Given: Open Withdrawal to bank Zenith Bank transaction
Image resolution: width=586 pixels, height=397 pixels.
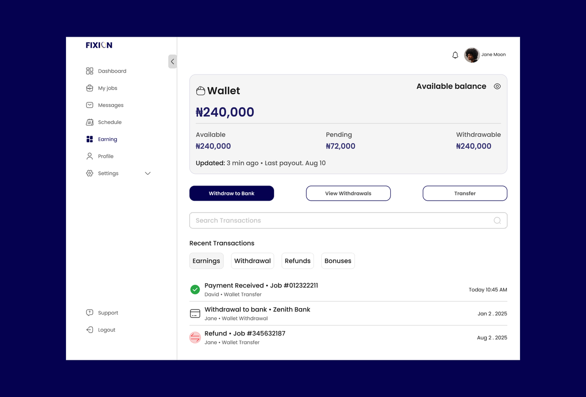Looking at the screenshot, I should point(348,313).
